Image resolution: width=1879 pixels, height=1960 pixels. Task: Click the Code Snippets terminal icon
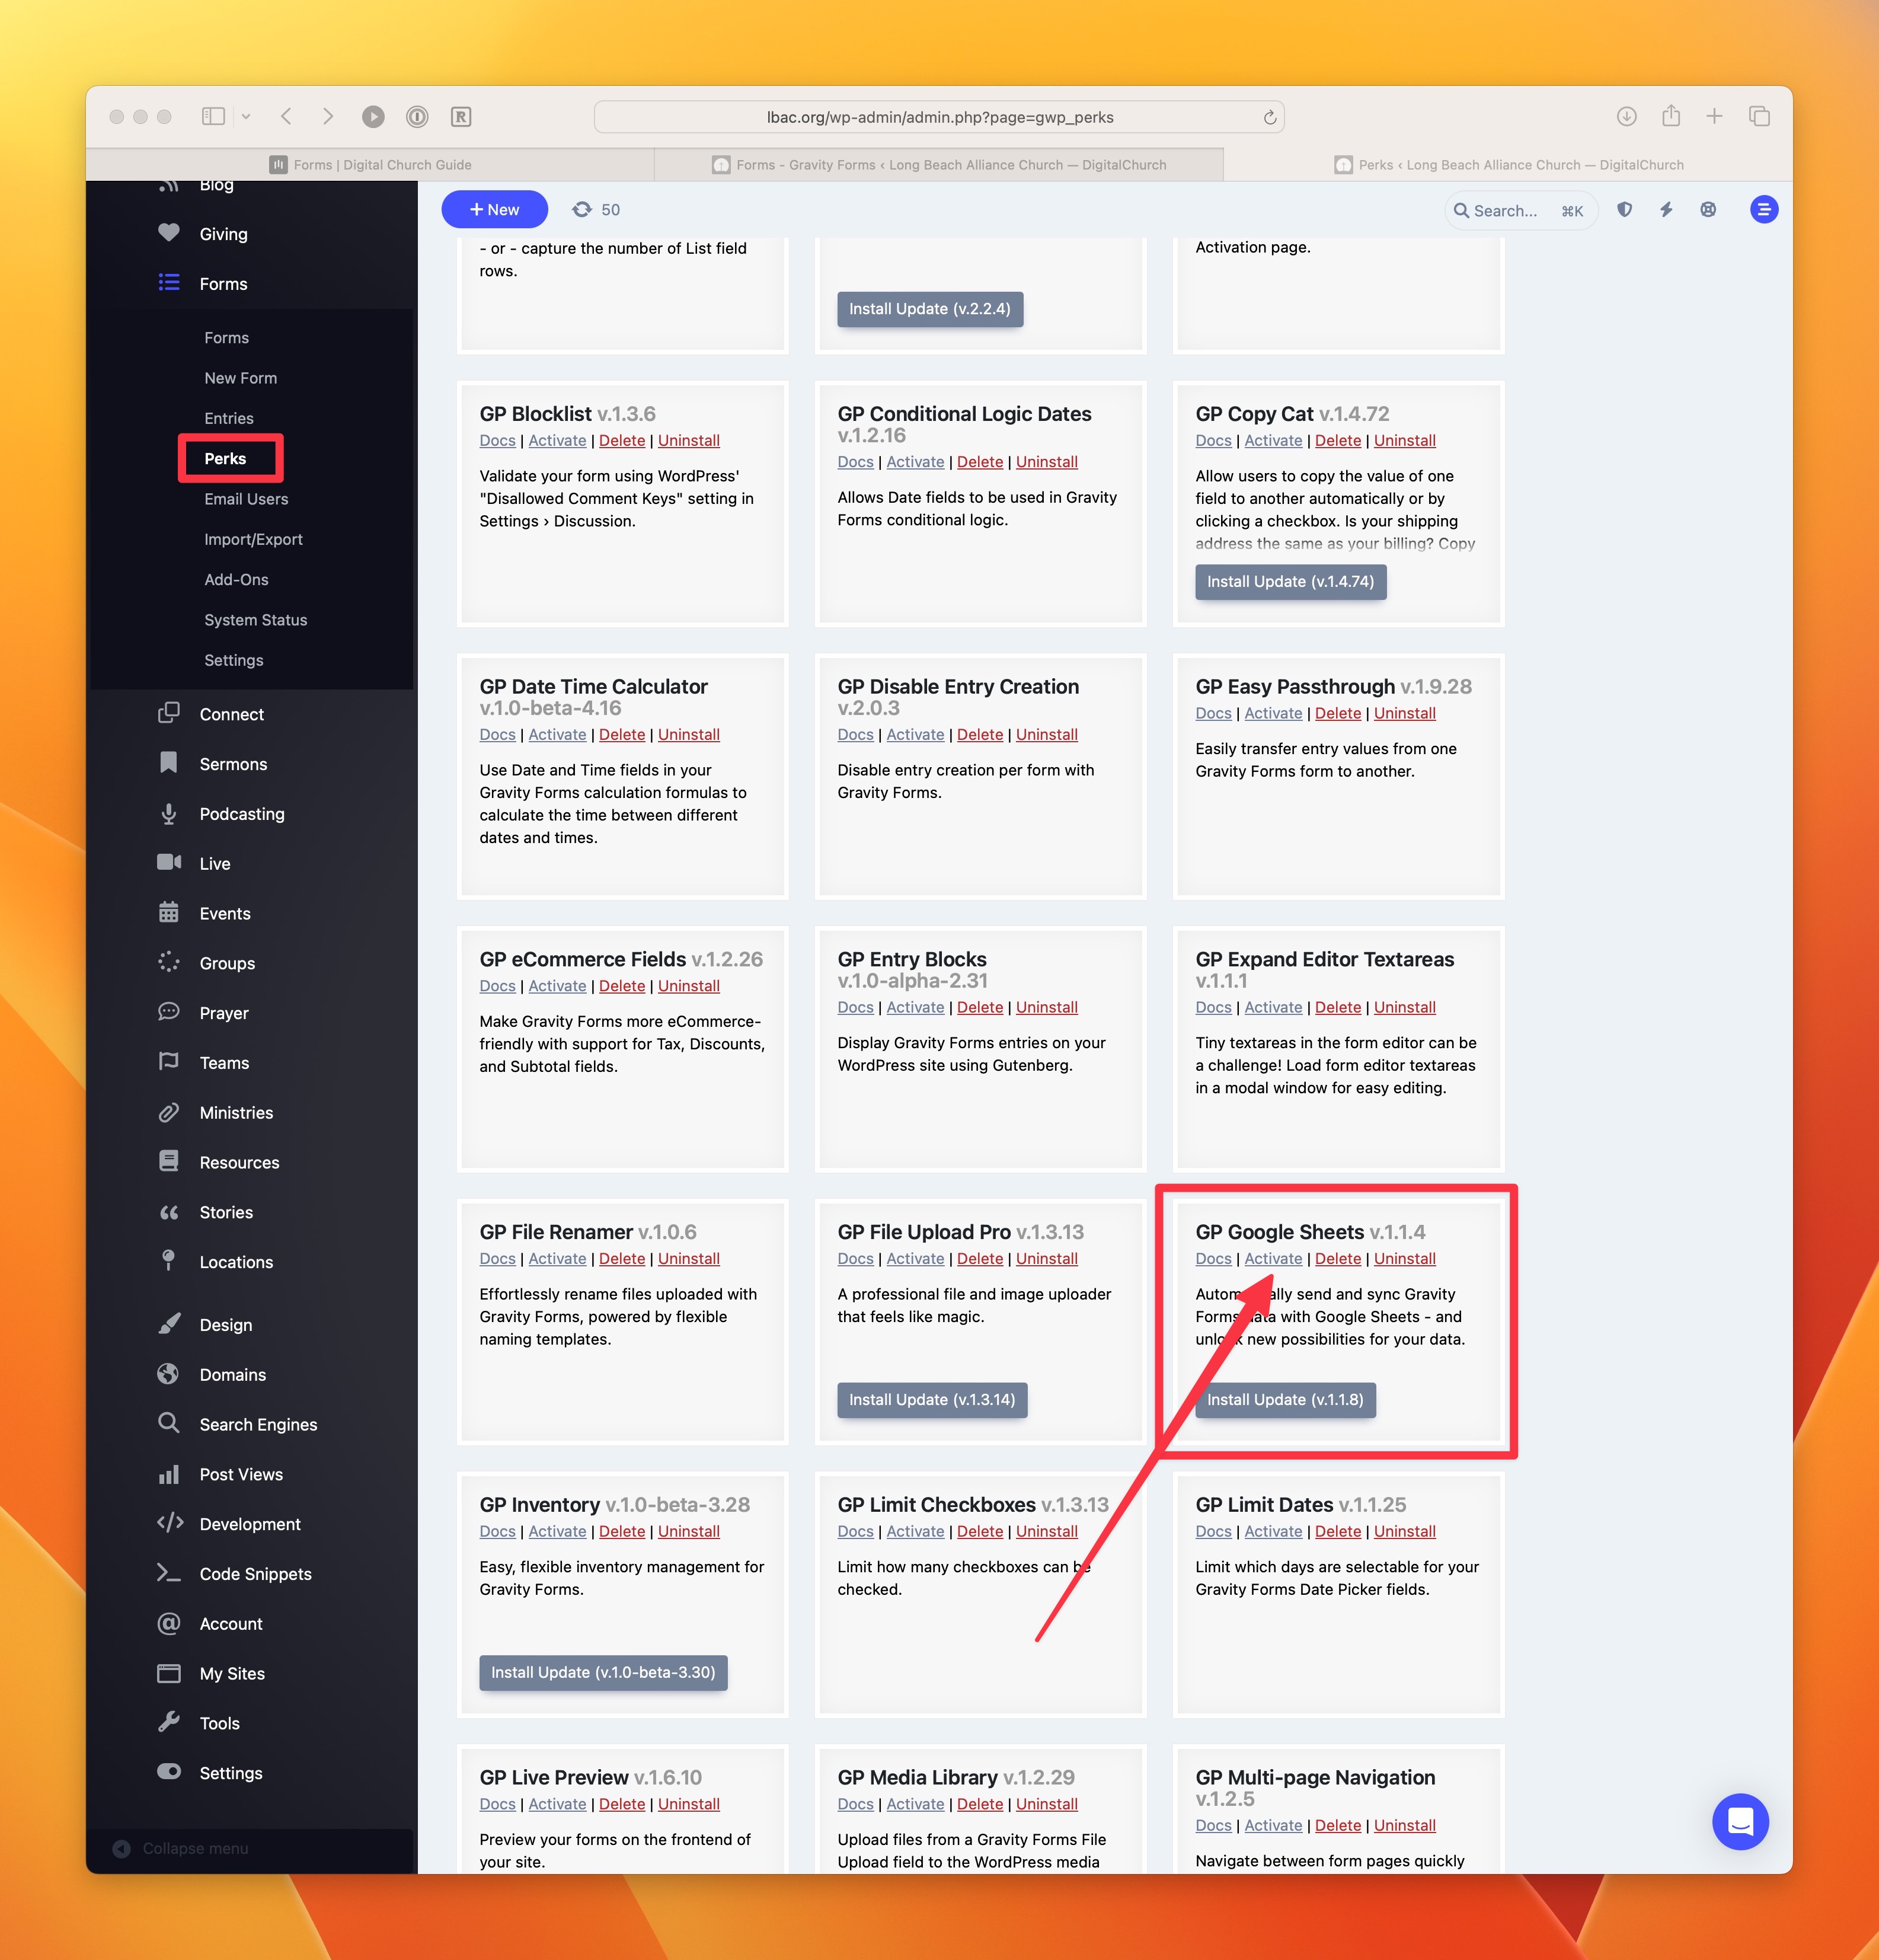pyautogui.click(x=169, y=1573)
